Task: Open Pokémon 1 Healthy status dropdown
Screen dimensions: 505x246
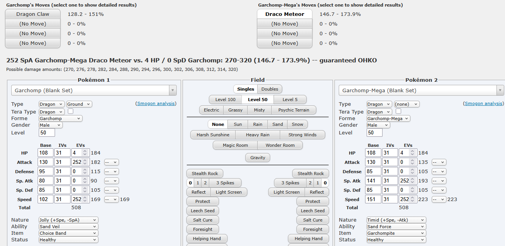Action: coord(69,239)
